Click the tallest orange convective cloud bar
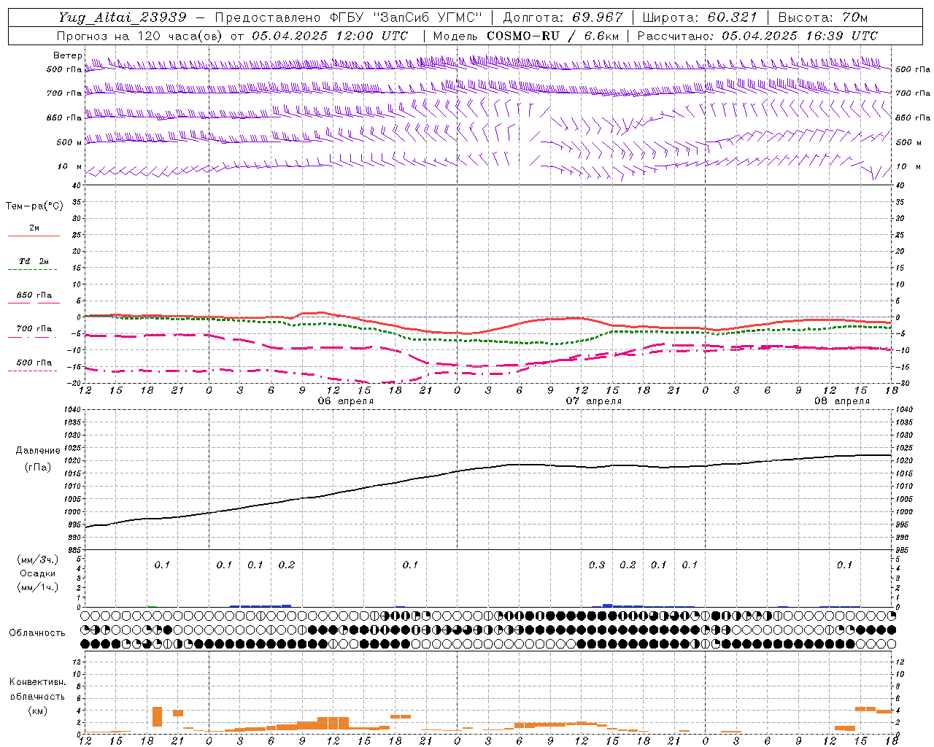The width and height of the screenshot is (934, 747). [x=157, y=716]
